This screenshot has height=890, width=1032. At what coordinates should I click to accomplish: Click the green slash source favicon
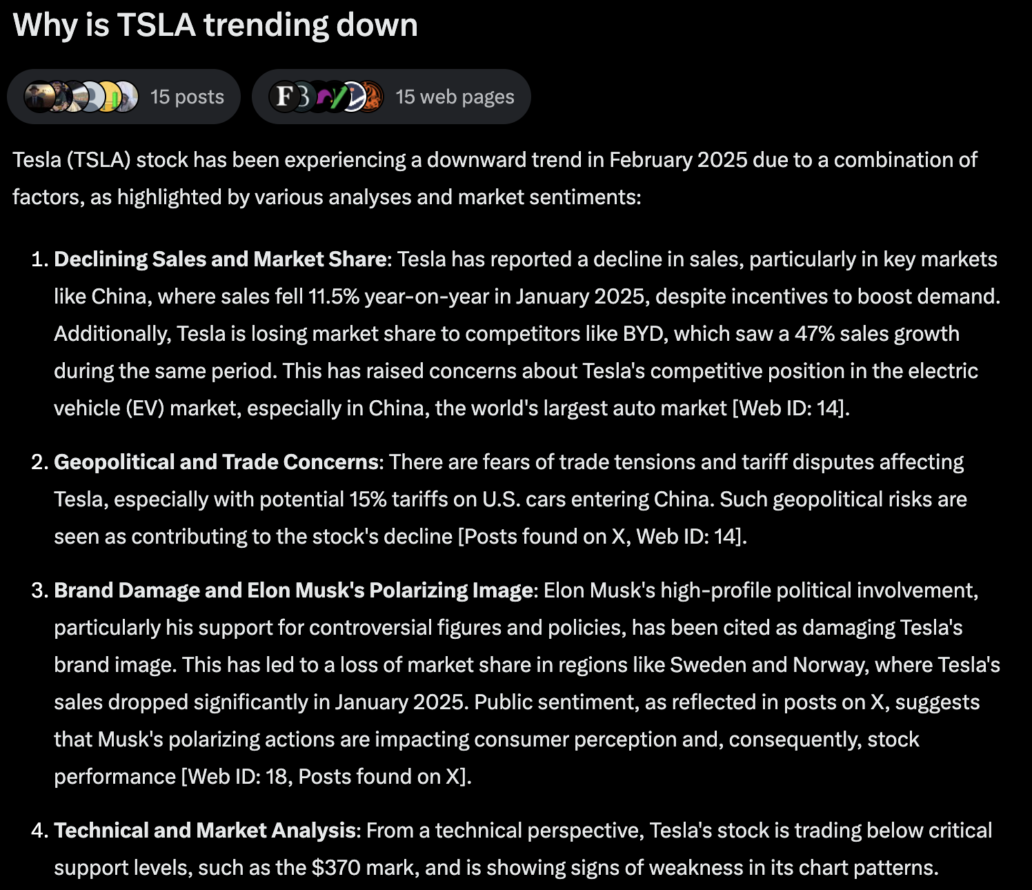pos(336,97)
